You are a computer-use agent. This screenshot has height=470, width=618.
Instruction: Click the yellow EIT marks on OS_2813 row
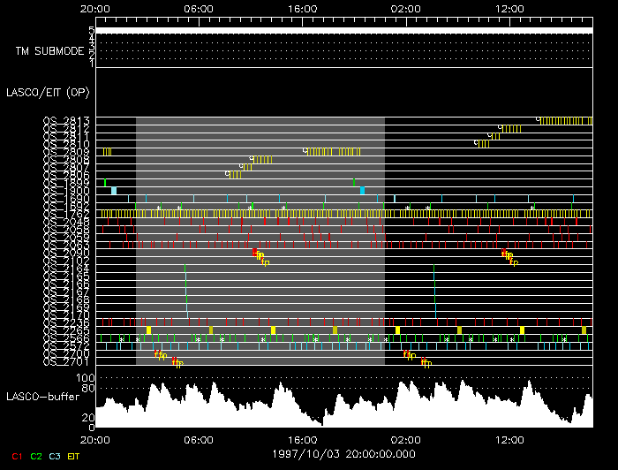point(565,121)
